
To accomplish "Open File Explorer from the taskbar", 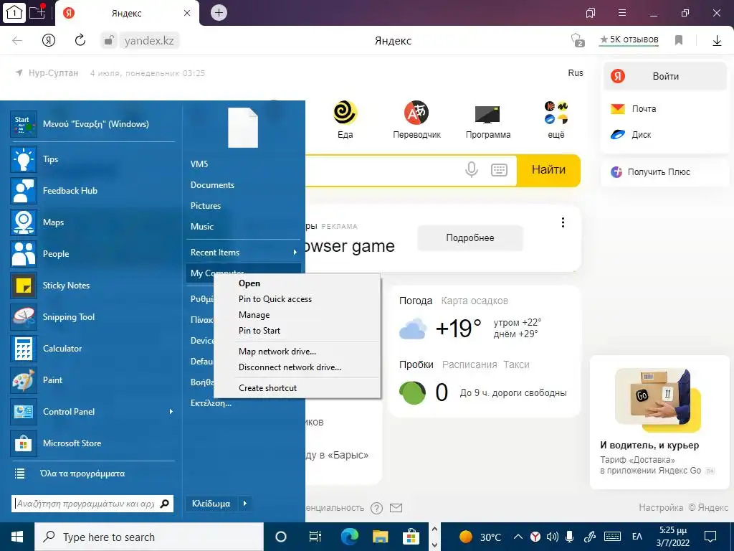I will click(380, 537).
